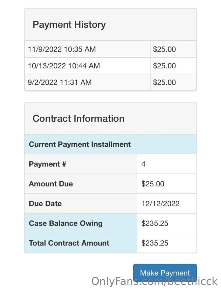Click the 11/9/2022 10:35 AM payment row
The height and width of the screenshot is (291, 221).
[62, 49]
